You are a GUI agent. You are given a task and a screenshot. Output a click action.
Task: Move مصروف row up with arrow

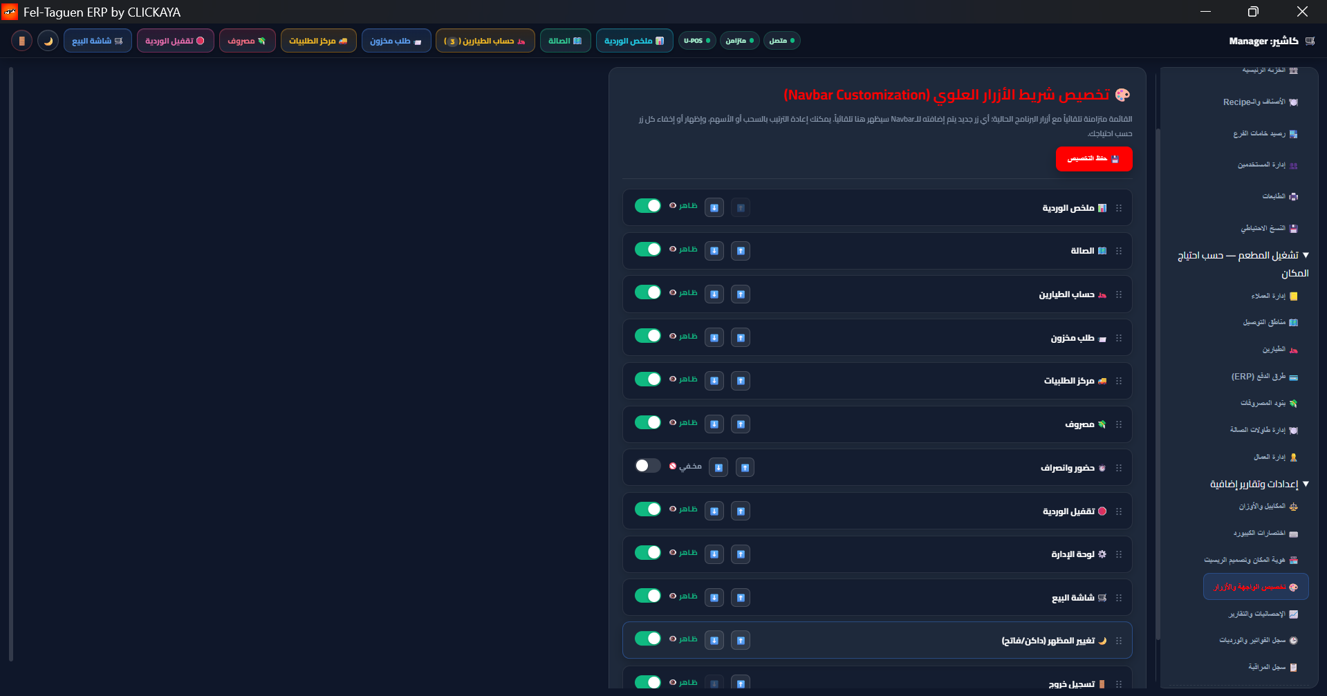pyautogui.click(x=741, y=424)
